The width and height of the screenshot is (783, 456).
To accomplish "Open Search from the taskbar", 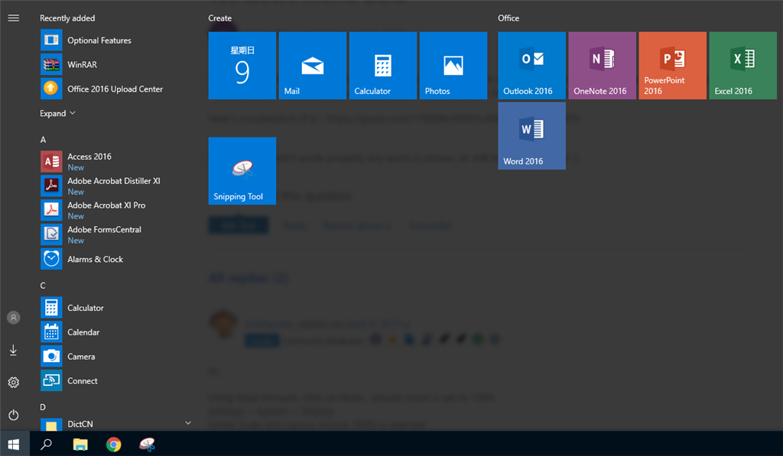I will [x=46, y=444].
